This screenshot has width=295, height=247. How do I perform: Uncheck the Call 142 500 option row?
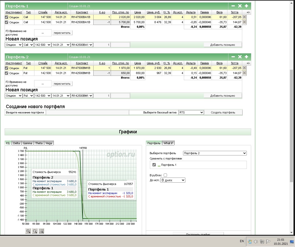pyautogui.click(x=7, y=22)
